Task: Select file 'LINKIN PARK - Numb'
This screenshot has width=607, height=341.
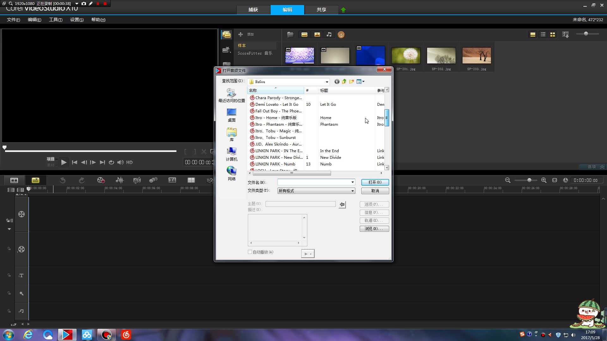Action: [275, 164]
